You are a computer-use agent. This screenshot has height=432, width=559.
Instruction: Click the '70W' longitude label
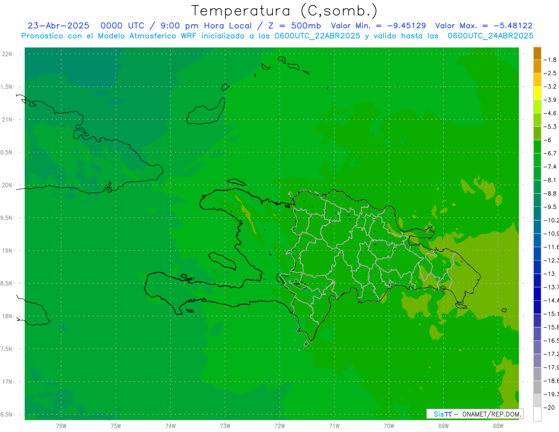point(389,425)
